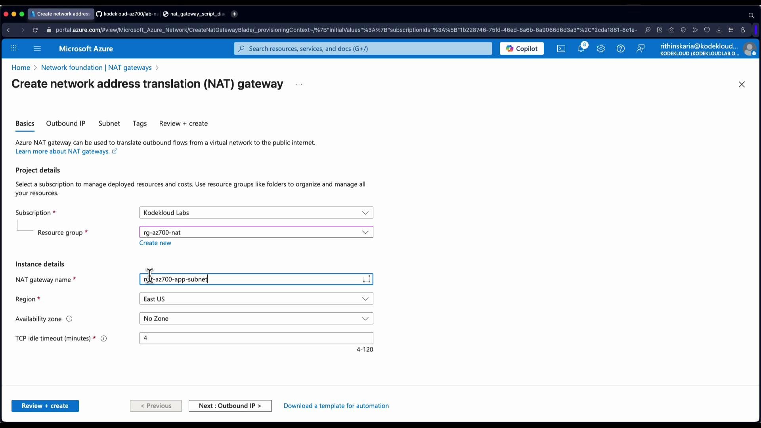
Task: Click the NAT gateway name input field
Action: [x=256, y=279]
